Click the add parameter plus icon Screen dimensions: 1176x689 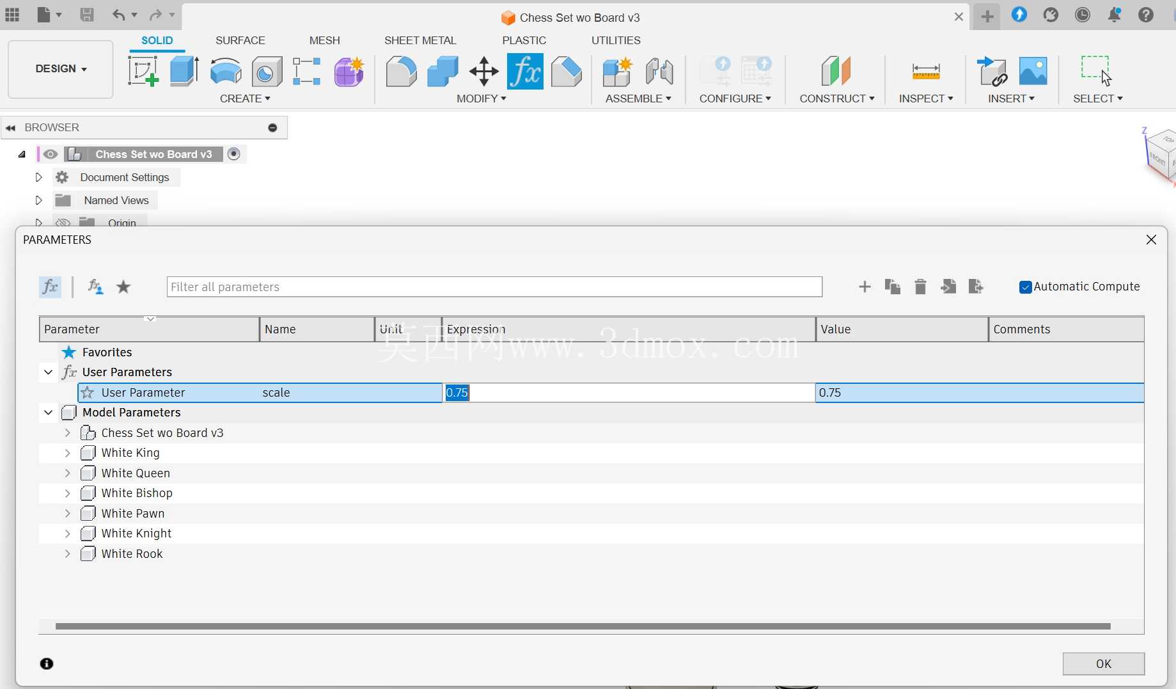[865, 287]
